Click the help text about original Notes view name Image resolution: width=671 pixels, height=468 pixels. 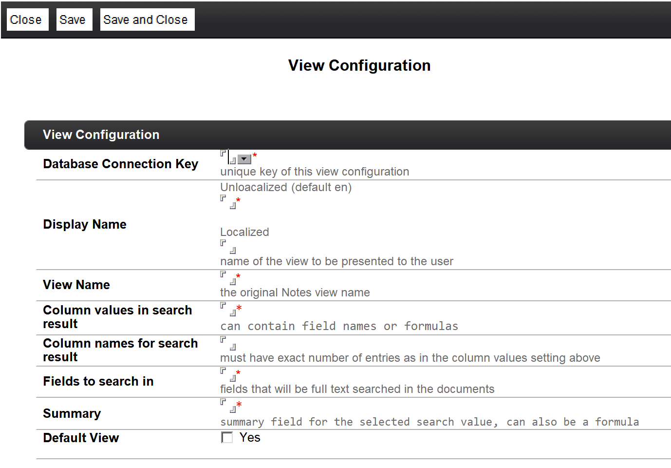[295, 292]
